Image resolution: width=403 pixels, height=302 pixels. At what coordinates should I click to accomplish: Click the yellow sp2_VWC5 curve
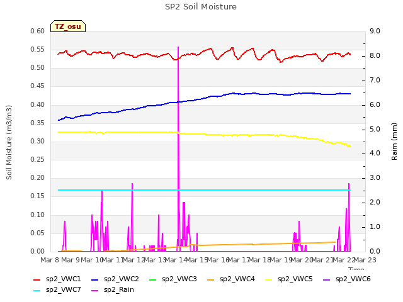pyautogui.click(x=204, y=134)
